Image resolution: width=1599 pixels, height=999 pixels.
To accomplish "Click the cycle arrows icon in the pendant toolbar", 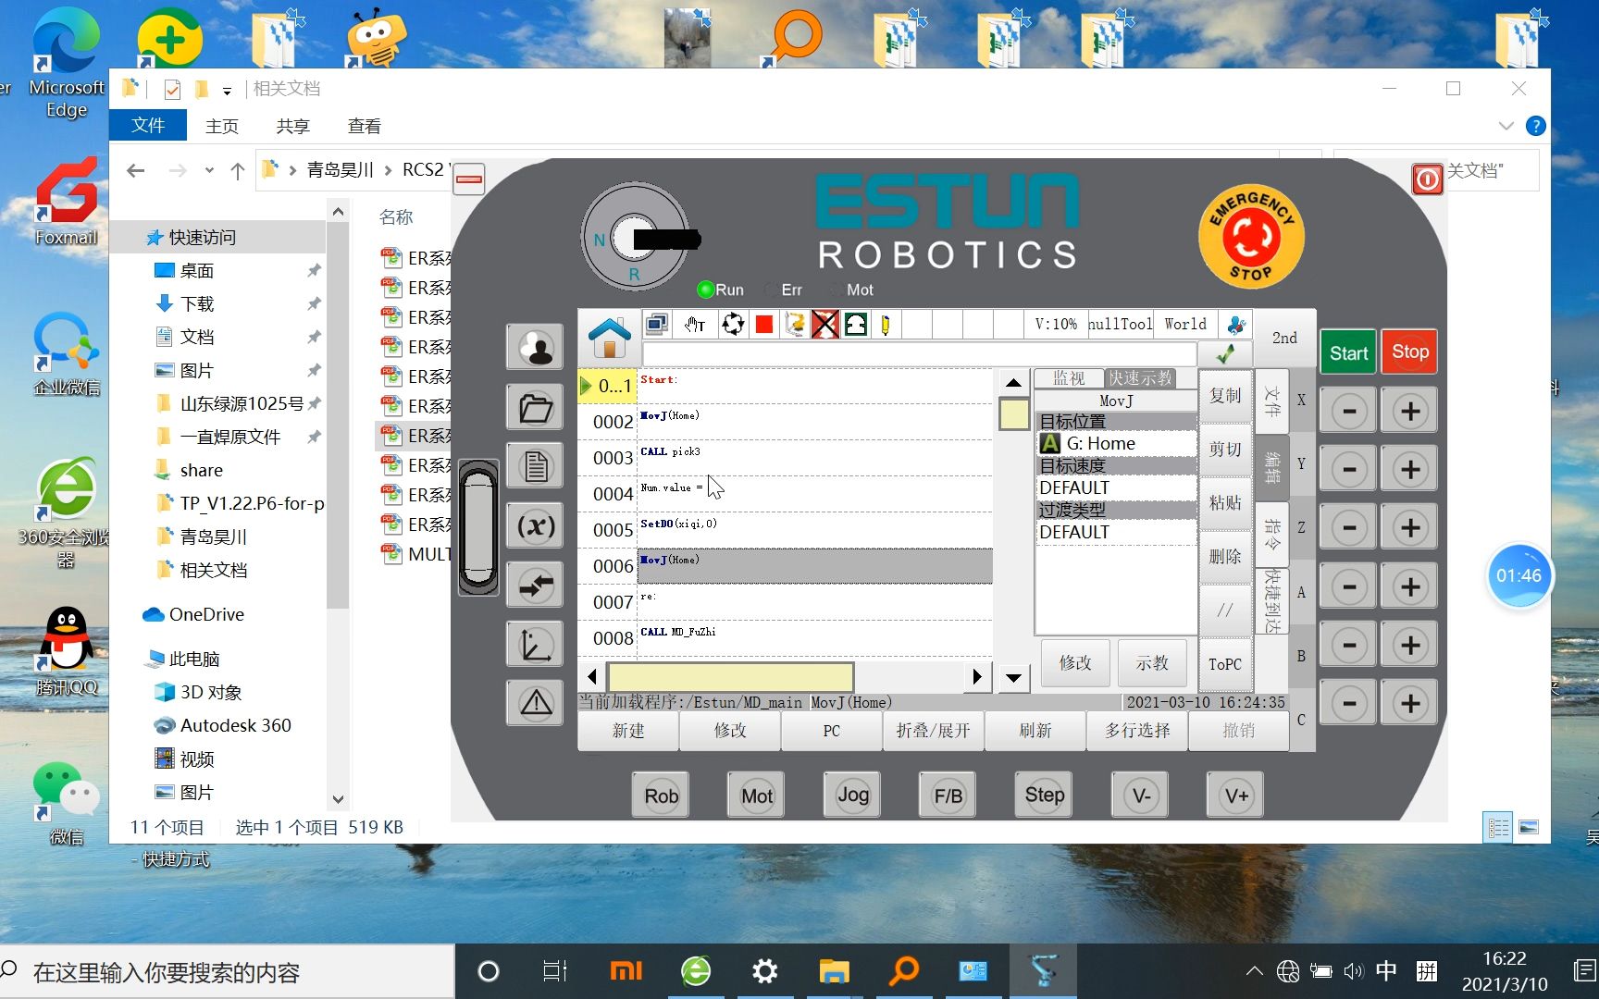I will [733, 324].
